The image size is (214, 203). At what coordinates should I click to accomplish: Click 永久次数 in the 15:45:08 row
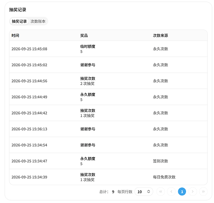click(160, 49)
